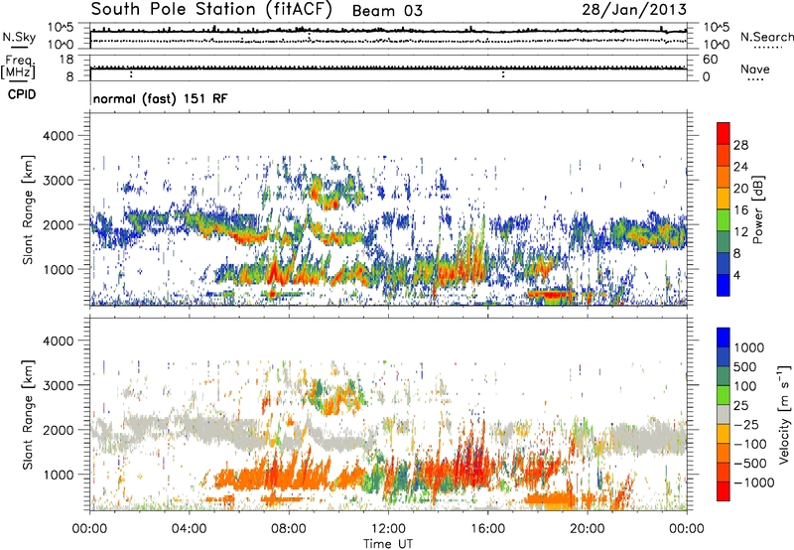The image size is (794, 550).
Task: Click the '500' velocity colorbar label
Action: pos(745,367)
